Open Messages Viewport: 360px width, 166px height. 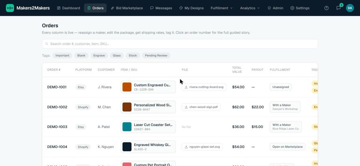161,8
